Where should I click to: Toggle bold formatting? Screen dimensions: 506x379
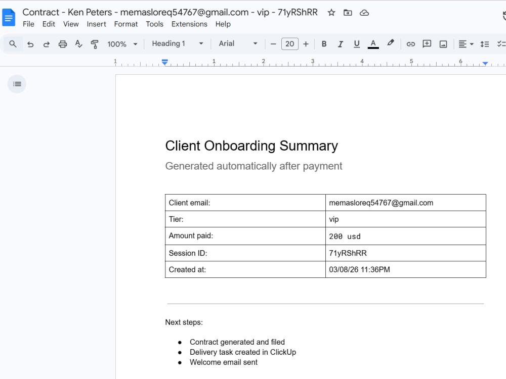(x=324, y=44)
